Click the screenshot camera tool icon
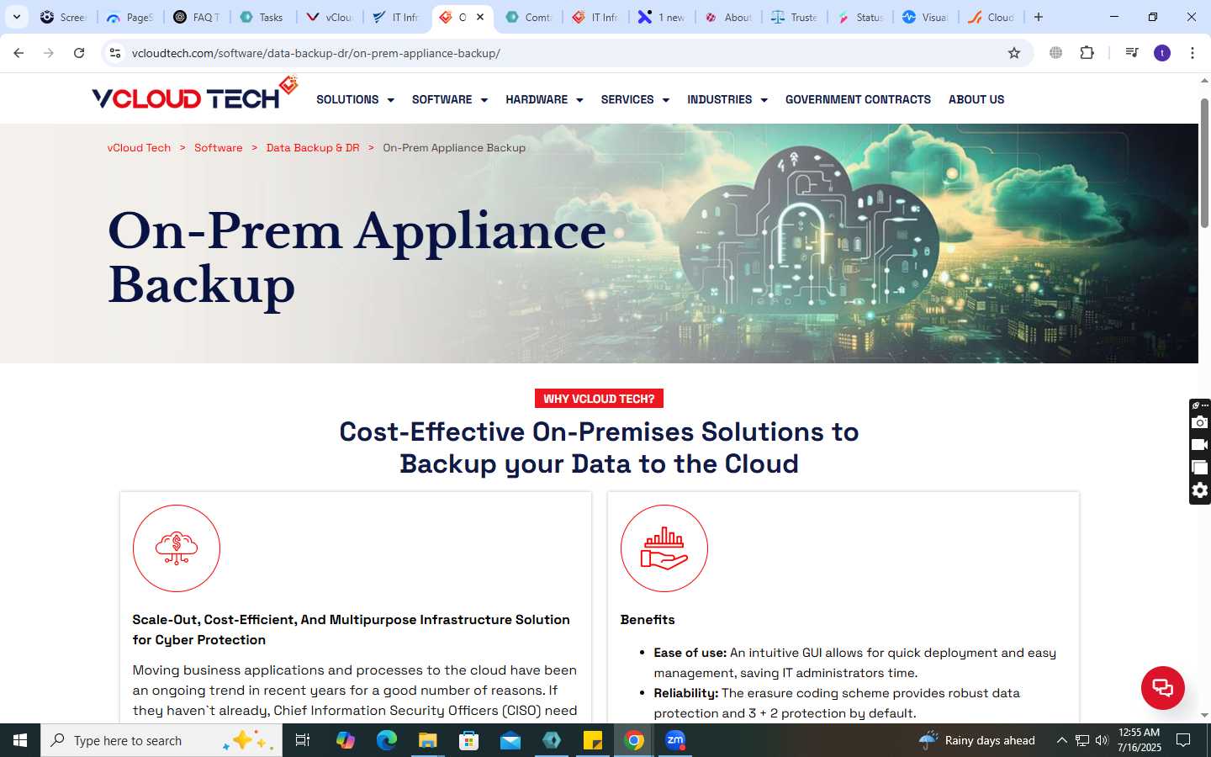This screenshot has height=757, width=1211. 1200,422
